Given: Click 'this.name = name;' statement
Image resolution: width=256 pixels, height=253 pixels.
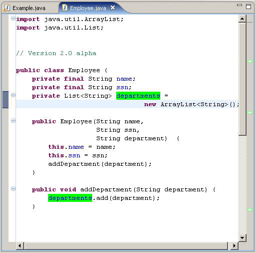Looking at the screenshot, I should coord(82,147).
